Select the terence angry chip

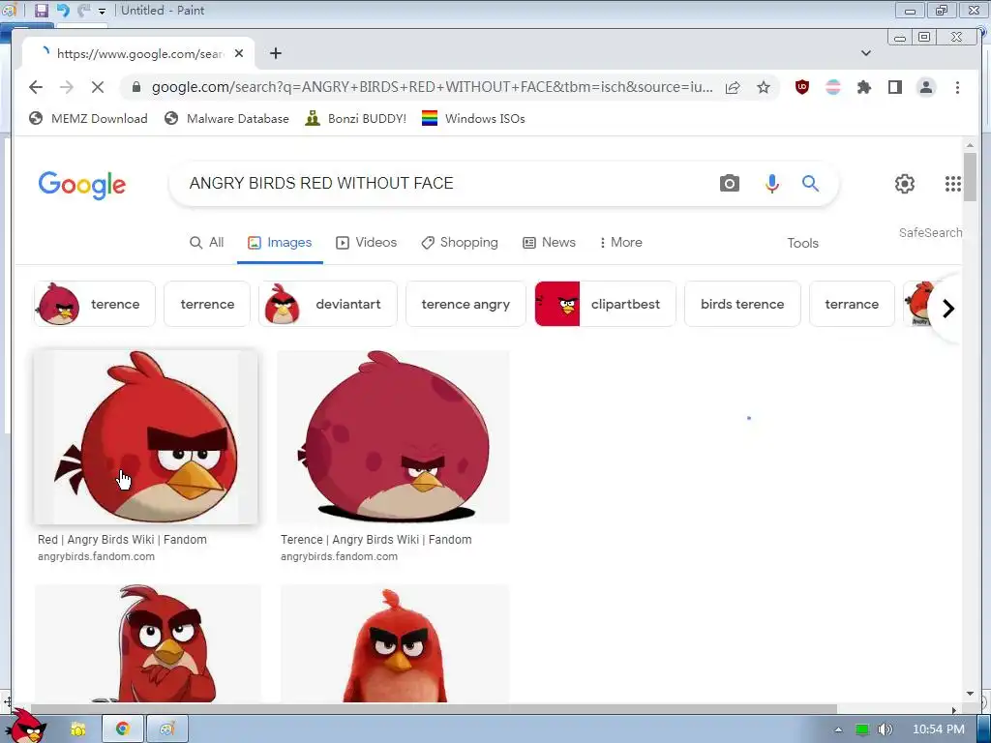(x=465, y=304)
